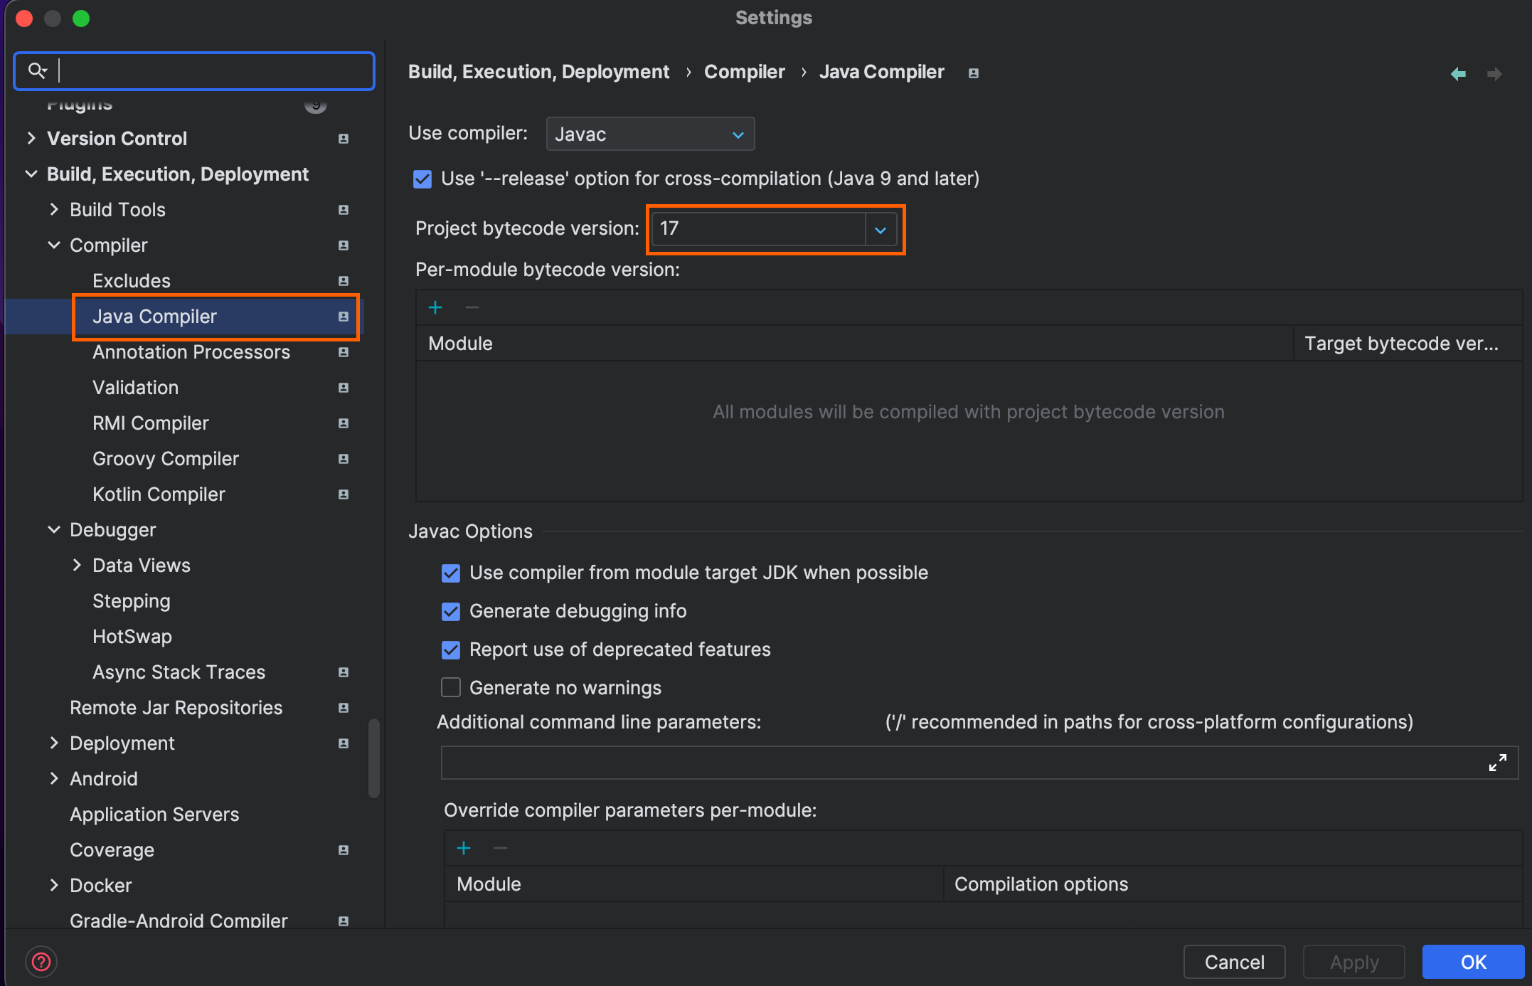The width and height of the screenshot is (1532, 986).
Task: Open the Project bytecode version dropdown arrow
Action: (x=881, y=230)
